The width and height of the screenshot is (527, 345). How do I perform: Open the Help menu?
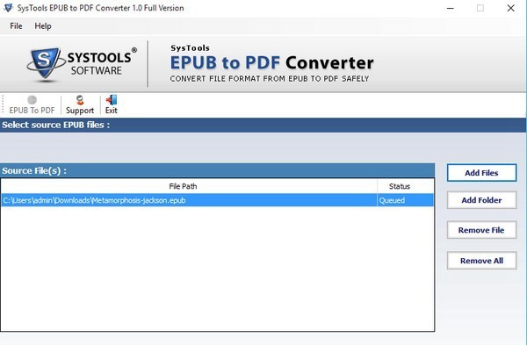pos(43,25)
